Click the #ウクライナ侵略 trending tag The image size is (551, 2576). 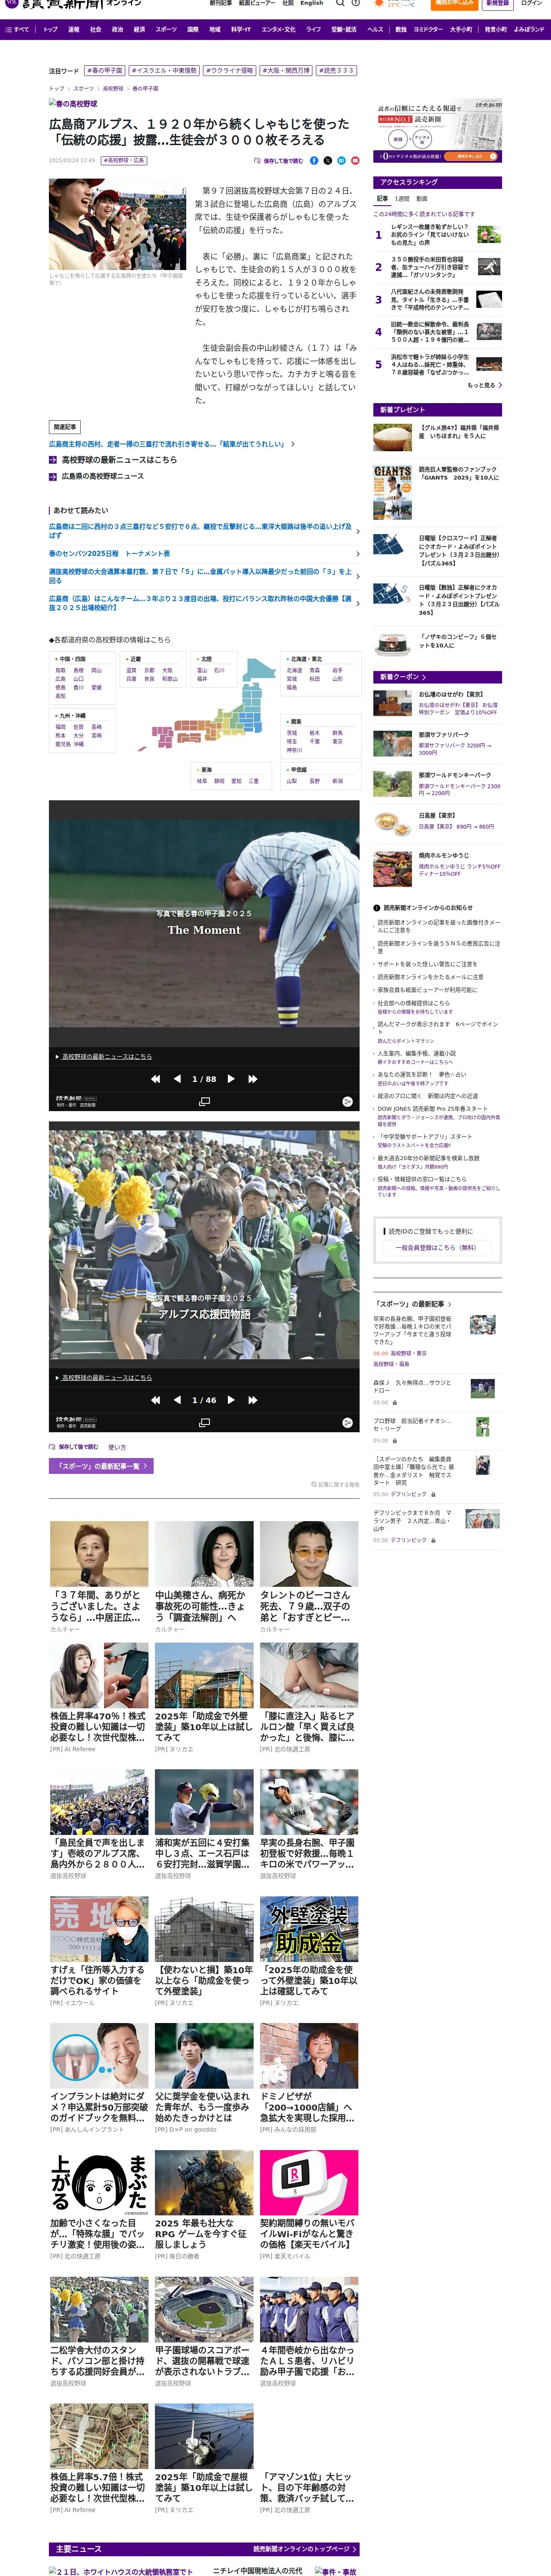229,71
